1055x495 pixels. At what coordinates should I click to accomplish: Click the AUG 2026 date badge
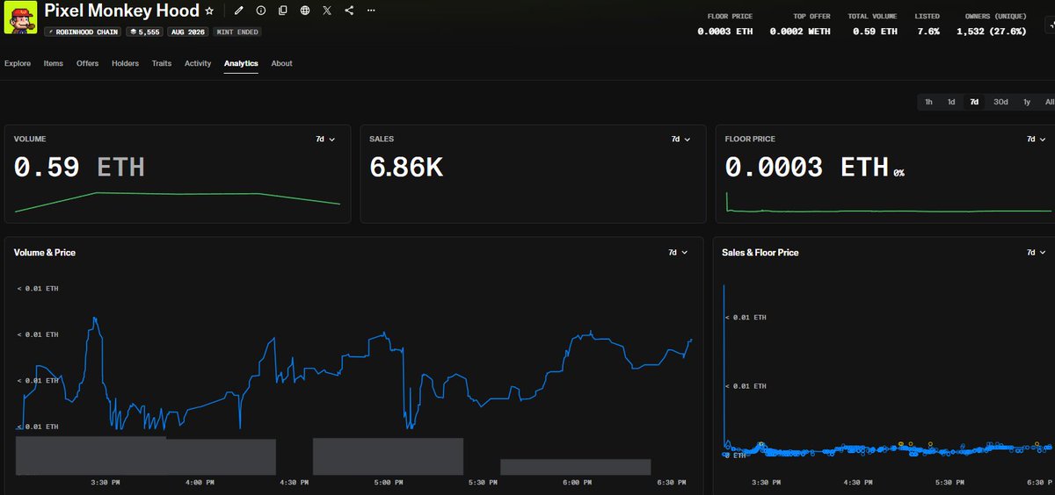pyautogui.click(x=187, y=32)
